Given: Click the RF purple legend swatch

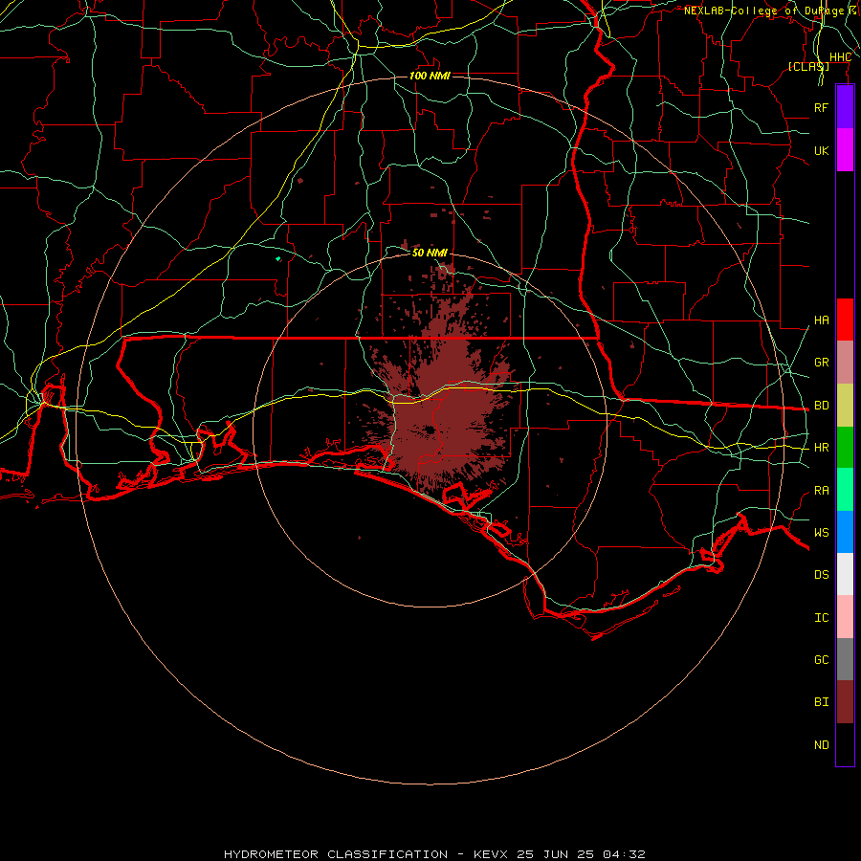Looking at the screenshot, I should [845, 107].
